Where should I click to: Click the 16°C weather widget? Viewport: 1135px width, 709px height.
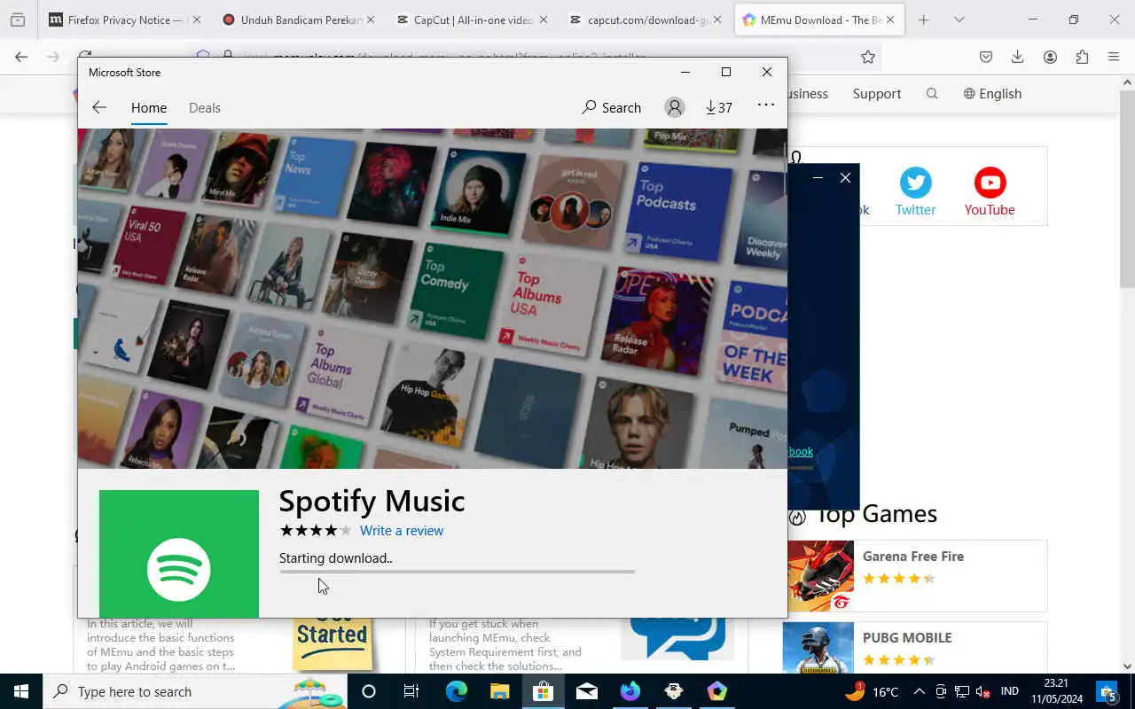(872, 691)
